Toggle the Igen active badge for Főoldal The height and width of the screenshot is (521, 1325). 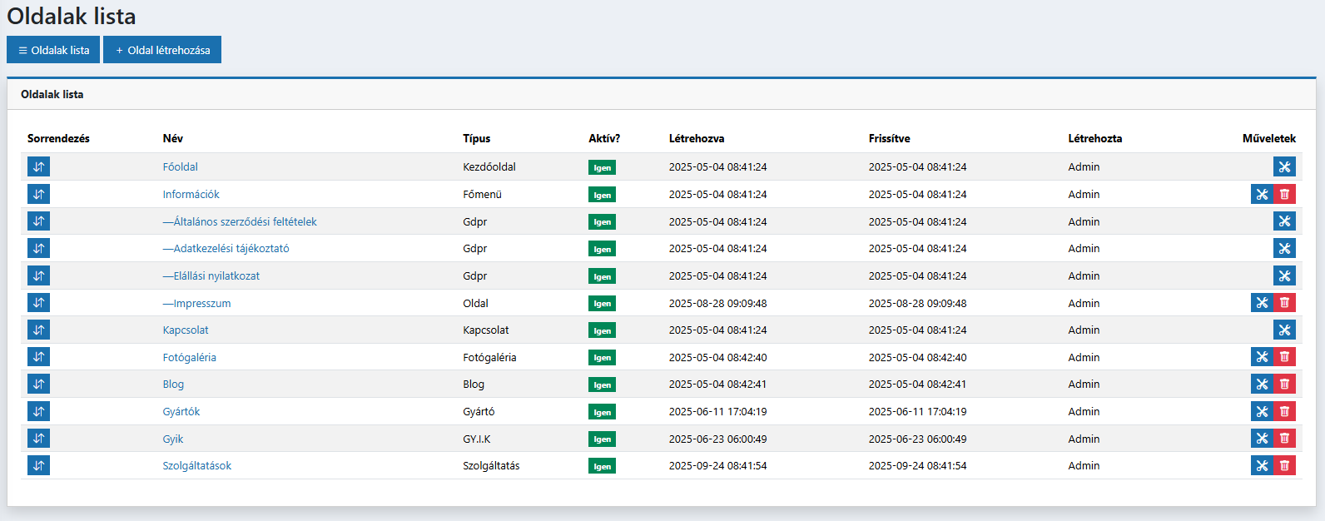[x=602, y=167]
